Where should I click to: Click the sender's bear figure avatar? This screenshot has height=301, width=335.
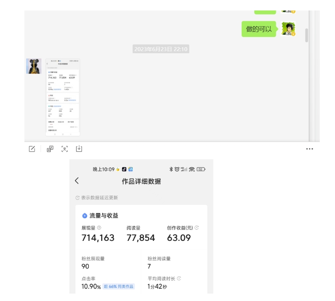(34, 66)
